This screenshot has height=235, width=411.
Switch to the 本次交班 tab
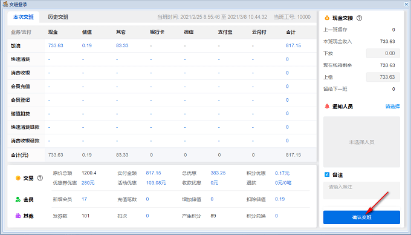coord(24,17)
